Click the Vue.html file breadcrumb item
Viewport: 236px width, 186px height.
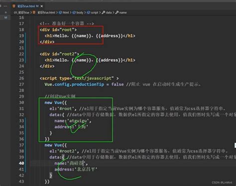point(46,12)
